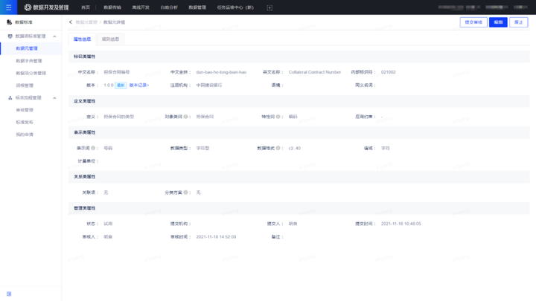This screenshot has width=536, height=301.
Task: Click the info icon beside 分类方案
Action: (x=185, y=192)
